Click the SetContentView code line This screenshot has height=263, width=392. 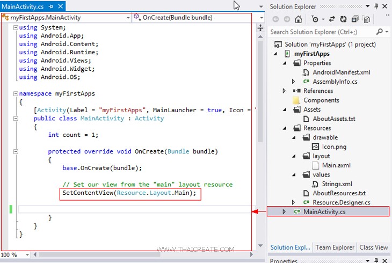[129, 193]
